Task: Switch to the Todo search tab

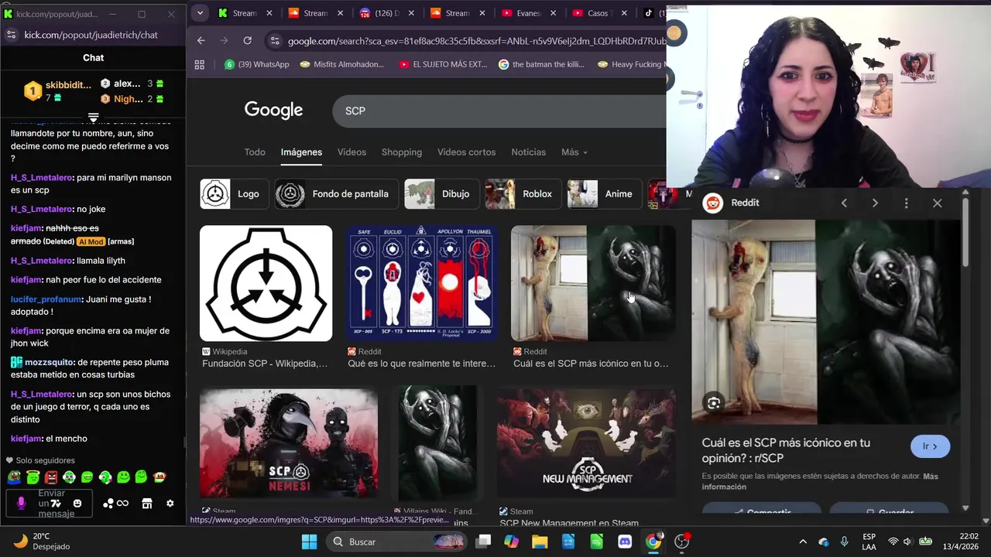Action: 255,152
